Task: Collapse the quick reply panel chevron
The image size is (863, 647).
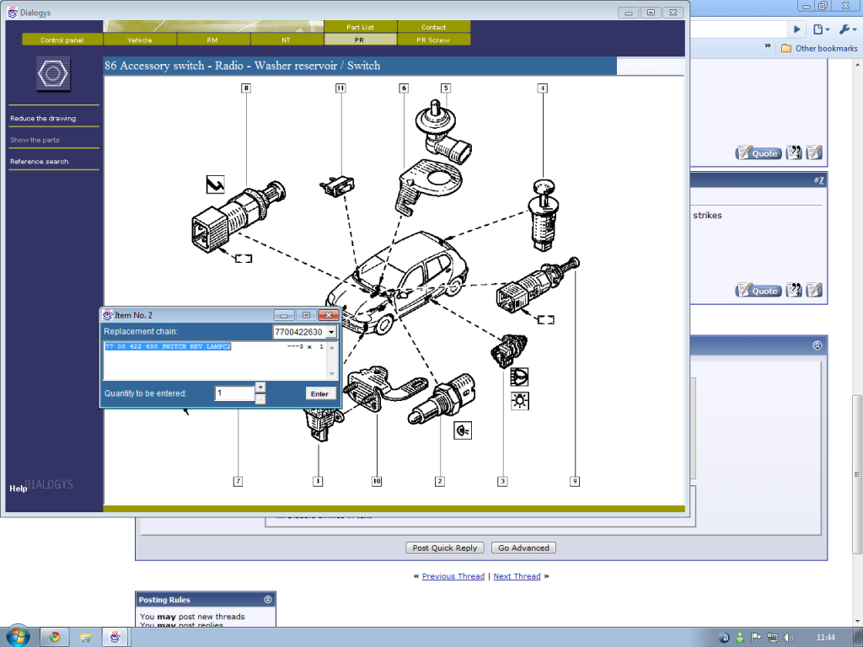Action: (817, 345)
